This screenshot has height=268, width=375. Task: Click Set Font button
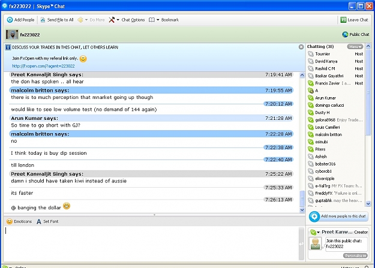(x=47, y=221)
